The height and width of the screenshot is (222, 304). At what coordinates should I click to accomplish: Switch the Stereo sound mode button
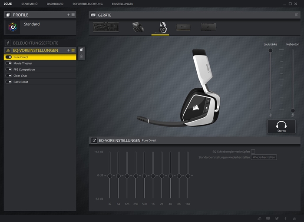281,126
